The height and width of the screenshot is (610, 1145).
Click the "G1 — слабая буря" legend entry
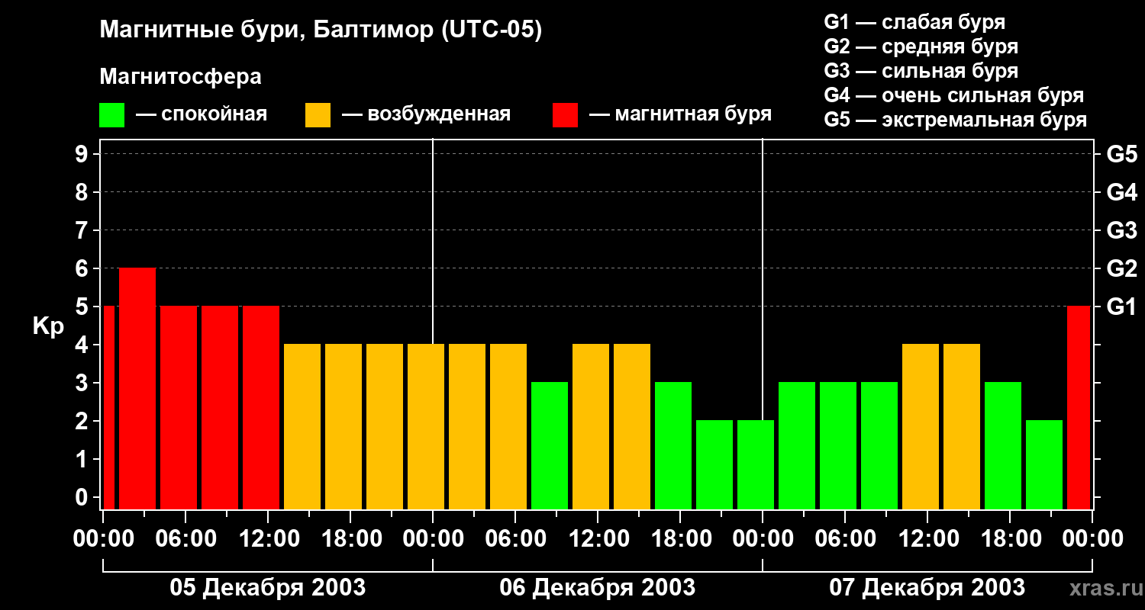(x=914, y=22)
